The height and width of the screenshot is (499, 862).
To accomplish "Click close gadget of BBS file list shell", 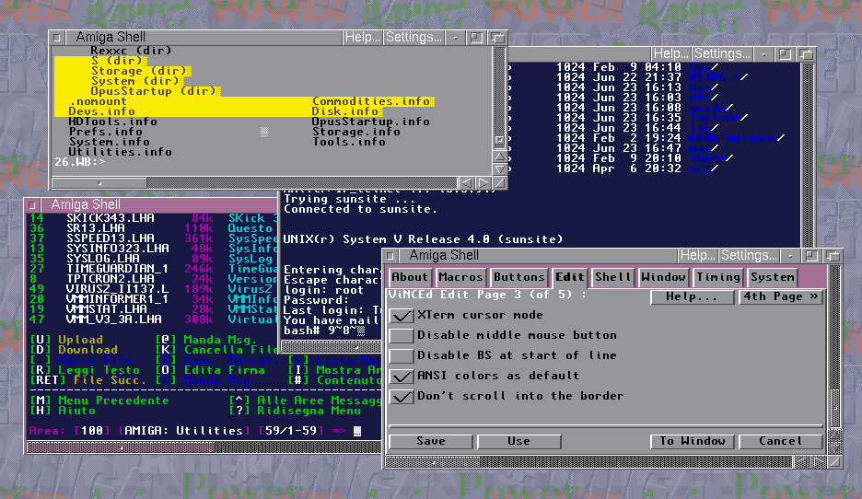I will point(32,205).
